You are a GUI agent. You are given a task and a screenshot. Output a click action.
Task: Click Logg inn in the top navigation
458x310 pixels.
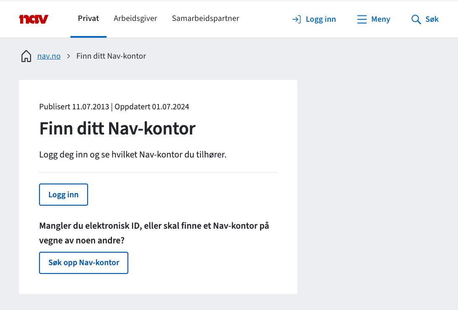click(x=321, y=19)
